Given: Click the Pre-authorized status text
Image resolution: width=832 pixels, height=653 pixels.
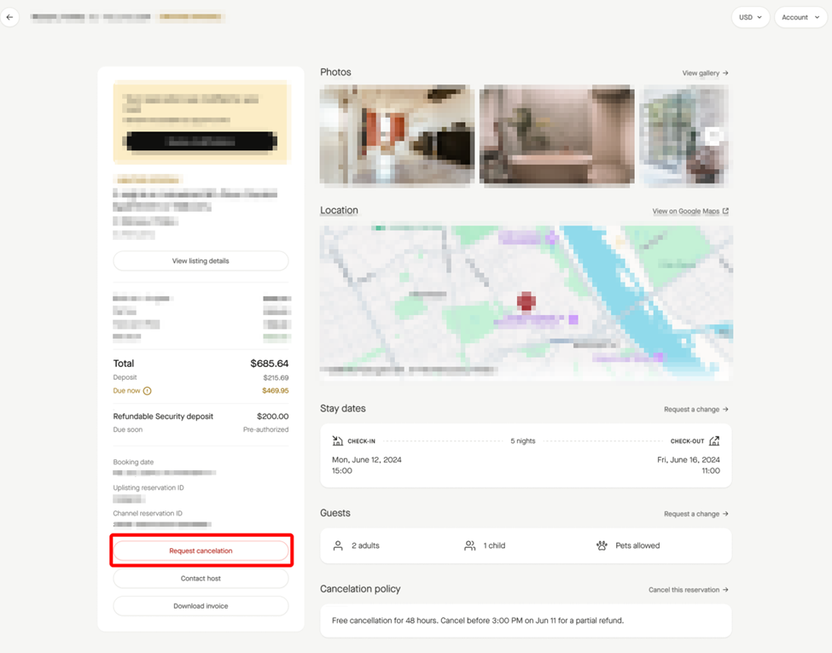Looking at the screenshot, I should coord(266,429).
